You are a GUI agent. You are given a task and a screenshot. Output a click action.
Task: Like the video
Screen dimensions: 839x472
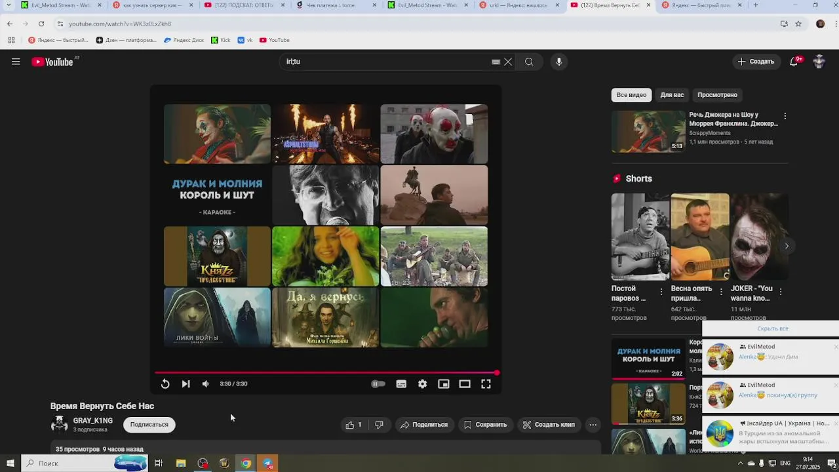click(354, 425)
